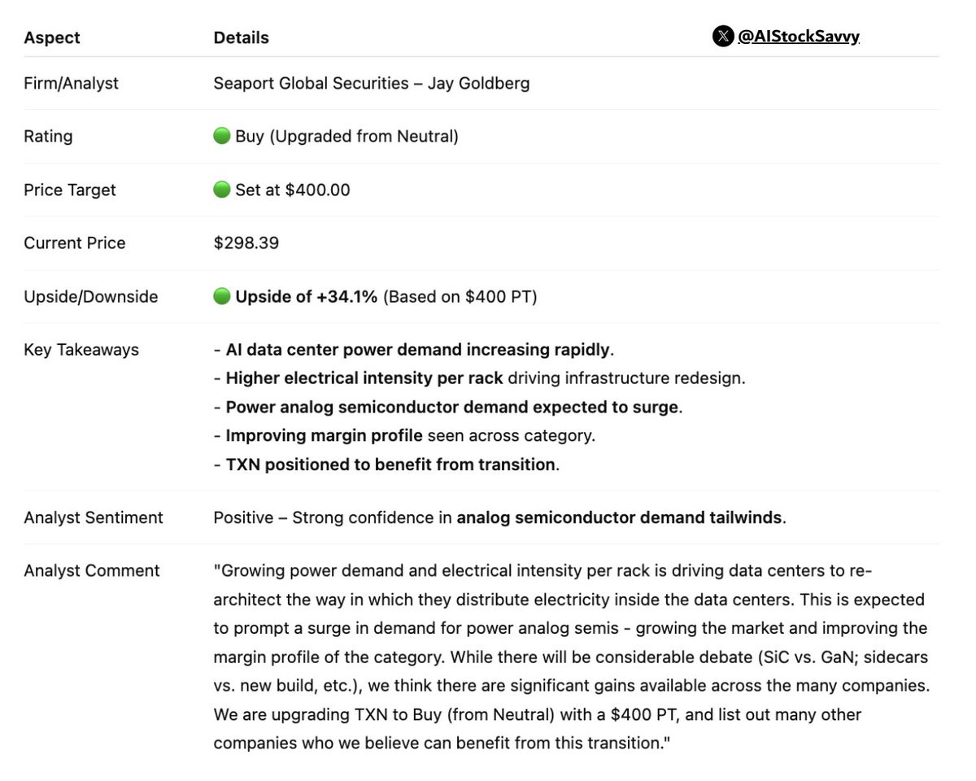Click the Analyst Comment row label
The width and height of the screenshot is (976, 781).
coord(92,570)
